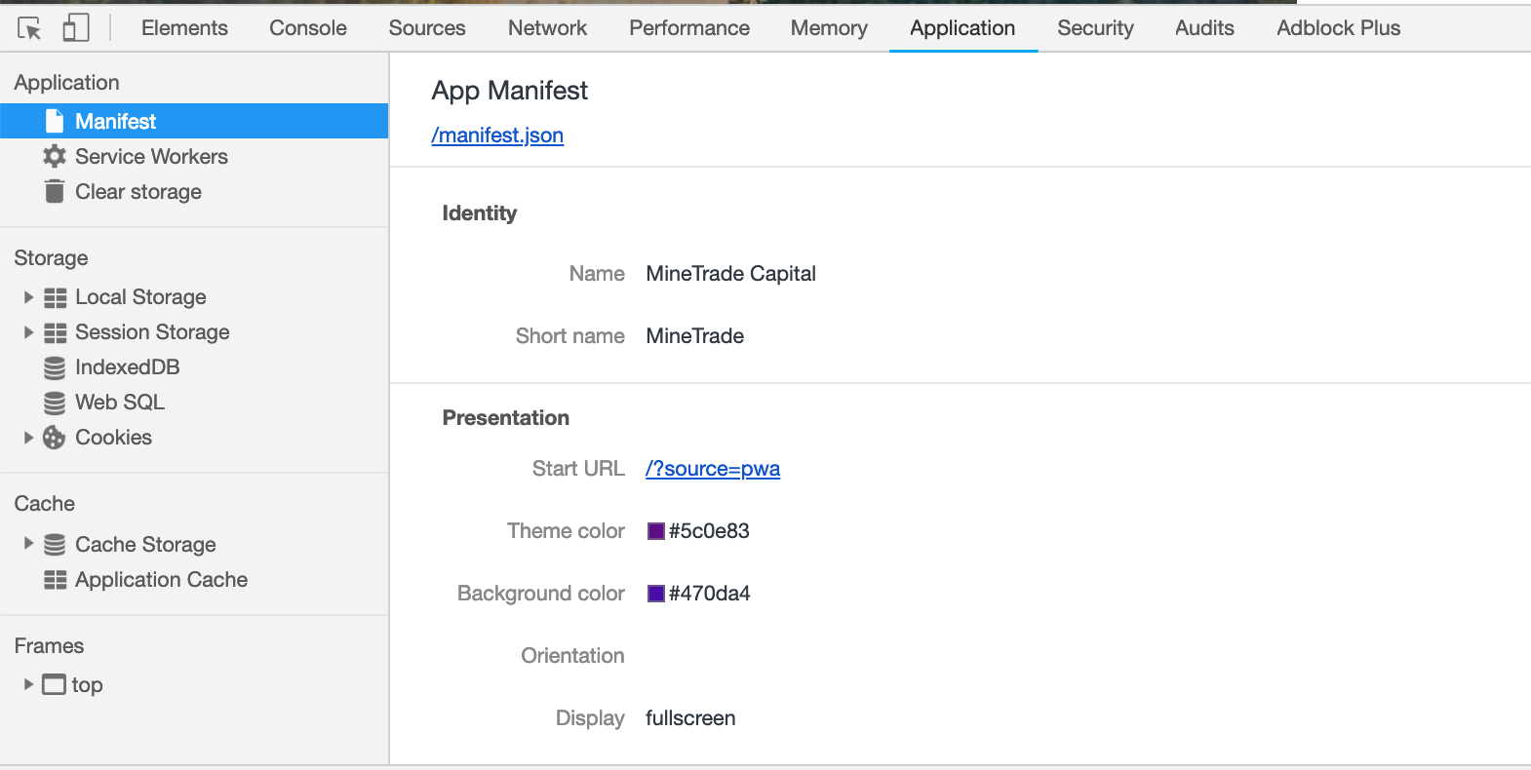
Task: Click the Cache Storage database icon
Action: (x=55, y=544)
